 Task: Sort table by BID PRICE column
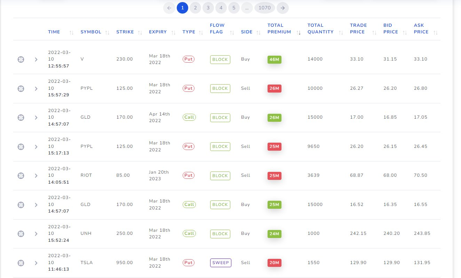pos(405,32)
